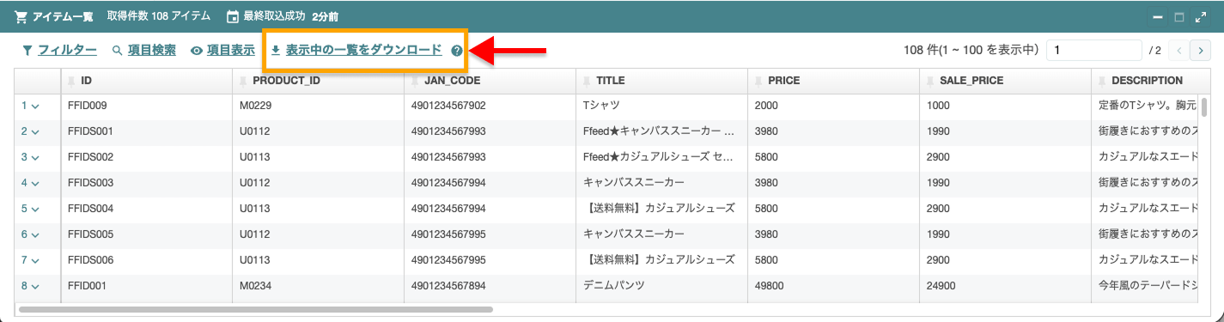Go to the previous page arrow
1224x322 pixels.
(1179, 51)
